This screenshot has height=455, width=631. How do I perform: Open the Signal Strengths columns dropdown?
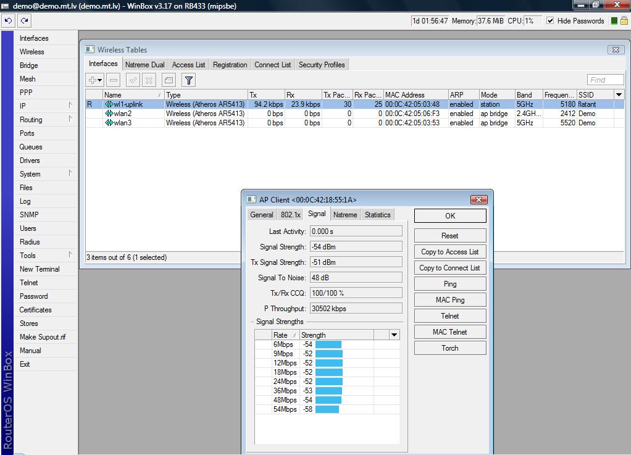tap(393, 335)
